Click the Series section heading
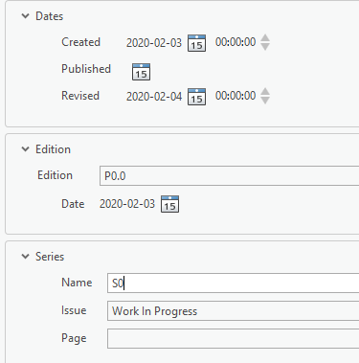This screenshot has height=363, width=359. (50, 257)
